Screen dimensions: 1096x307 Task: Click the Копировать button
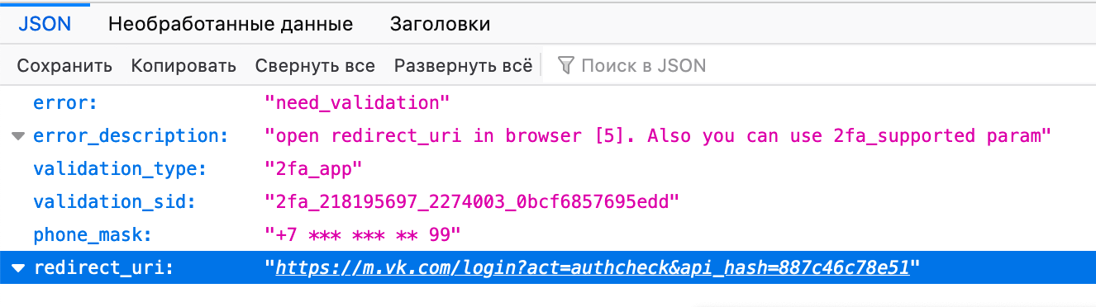[183, 66]
